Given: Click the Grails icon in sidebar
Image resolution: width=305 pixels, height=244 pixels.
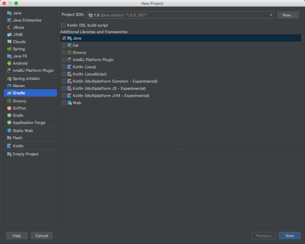Looking at the screenshot, I should click(9, 115).
